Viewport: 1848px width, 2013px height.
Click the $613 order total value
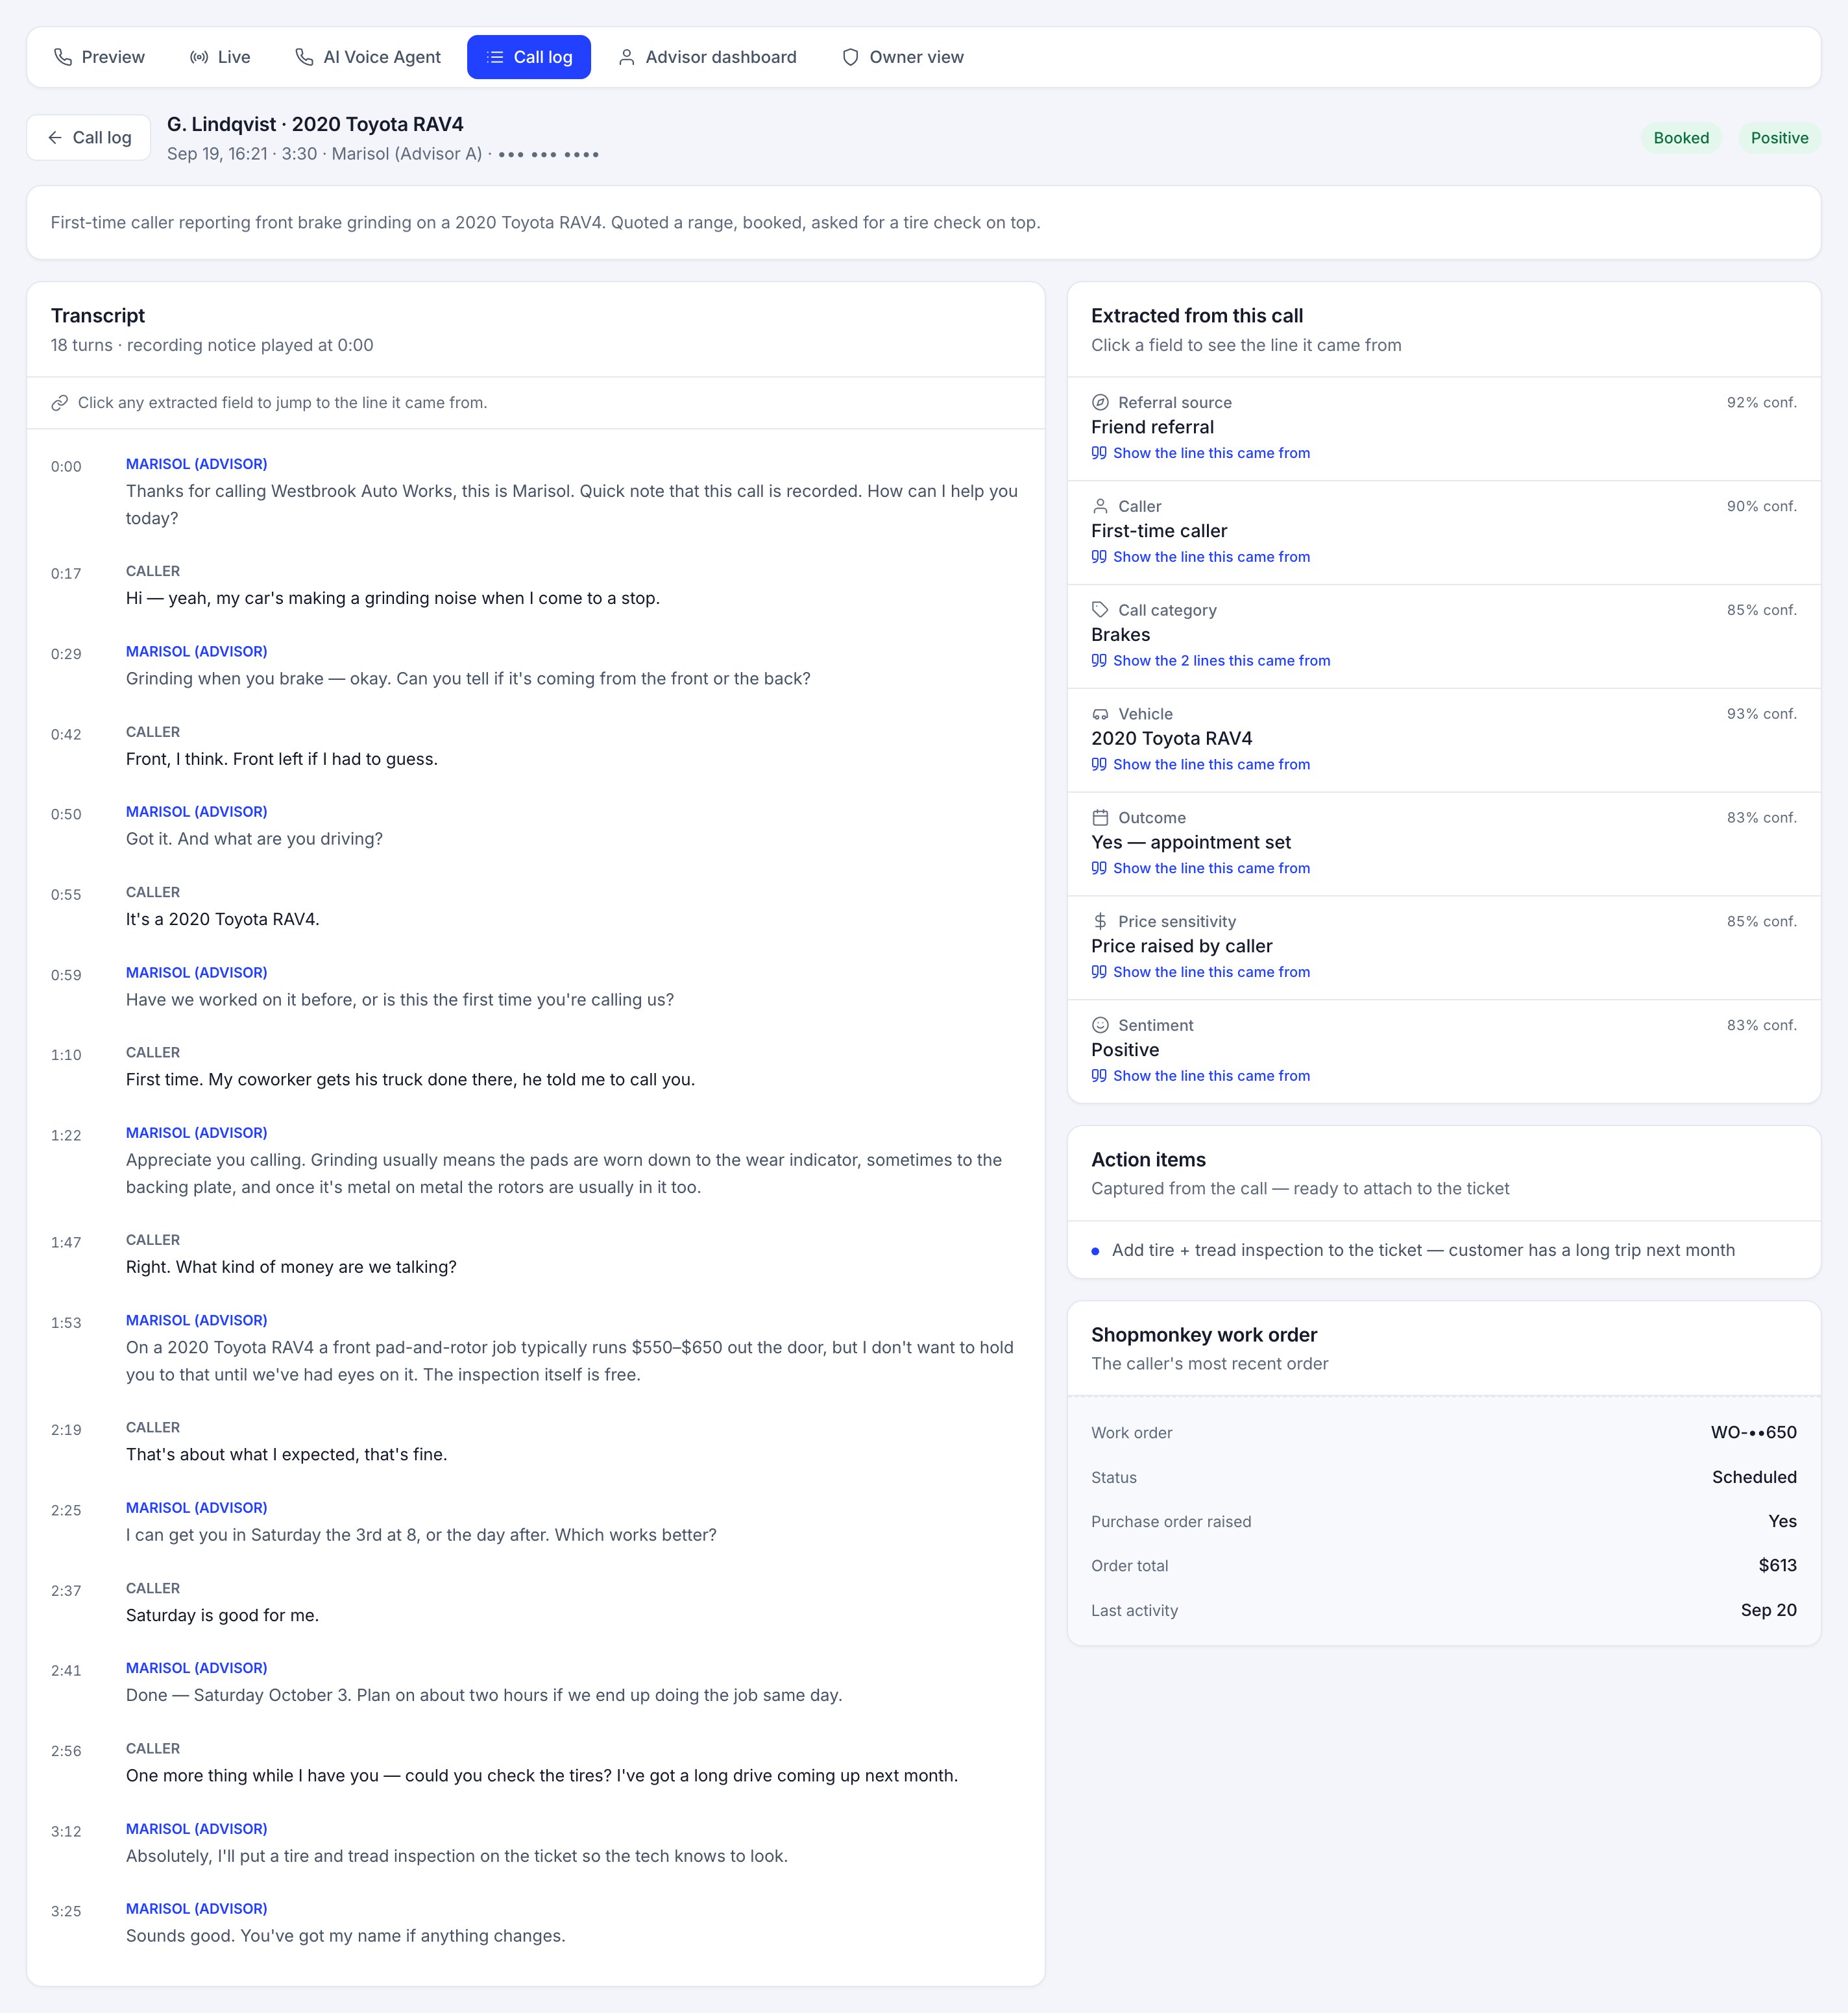[1777, 1566]
